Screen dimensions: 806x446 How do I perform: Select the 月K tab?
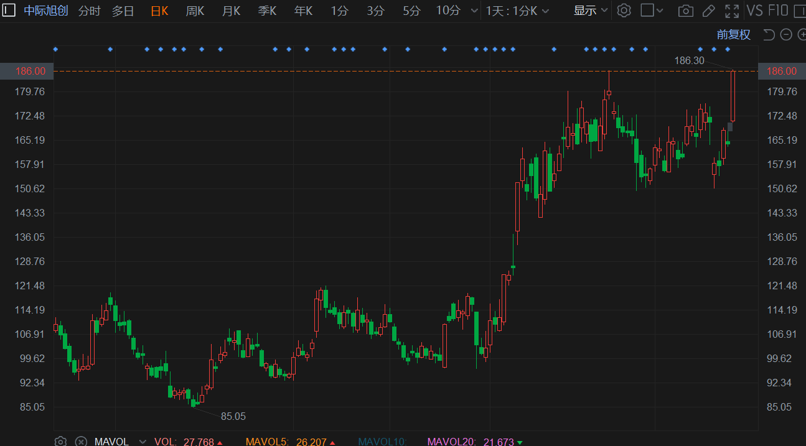(231, 11)
